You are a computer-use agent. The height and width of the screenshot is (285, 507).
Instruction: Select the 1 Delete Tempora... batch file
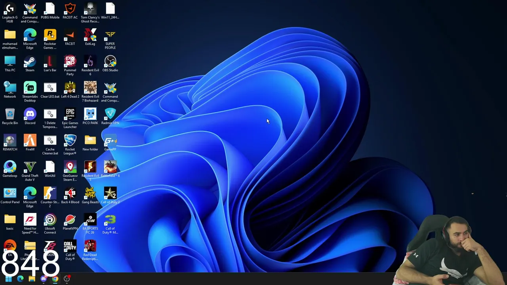click(x=50, y=118)
